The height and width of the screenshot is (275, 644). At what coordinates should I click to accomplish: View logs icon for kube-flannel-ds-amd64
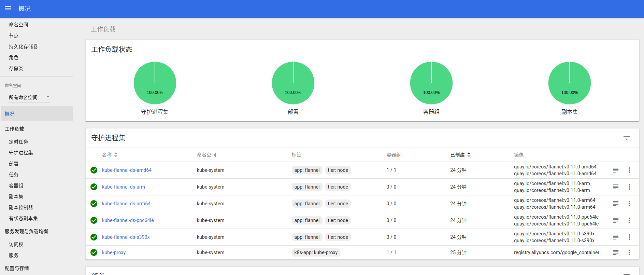(616, 170)
